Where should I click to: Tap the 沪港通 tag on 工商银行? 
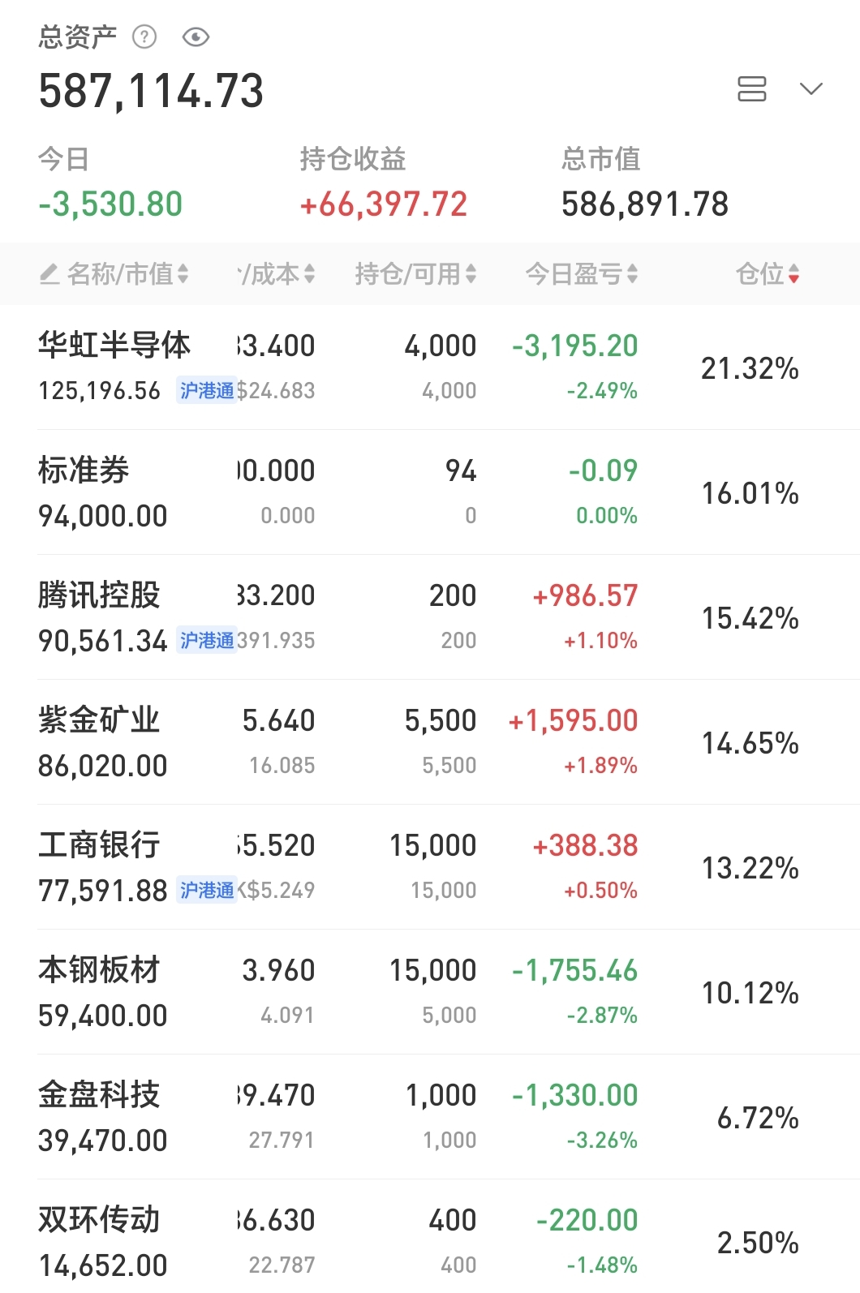(x=207, y=891)
